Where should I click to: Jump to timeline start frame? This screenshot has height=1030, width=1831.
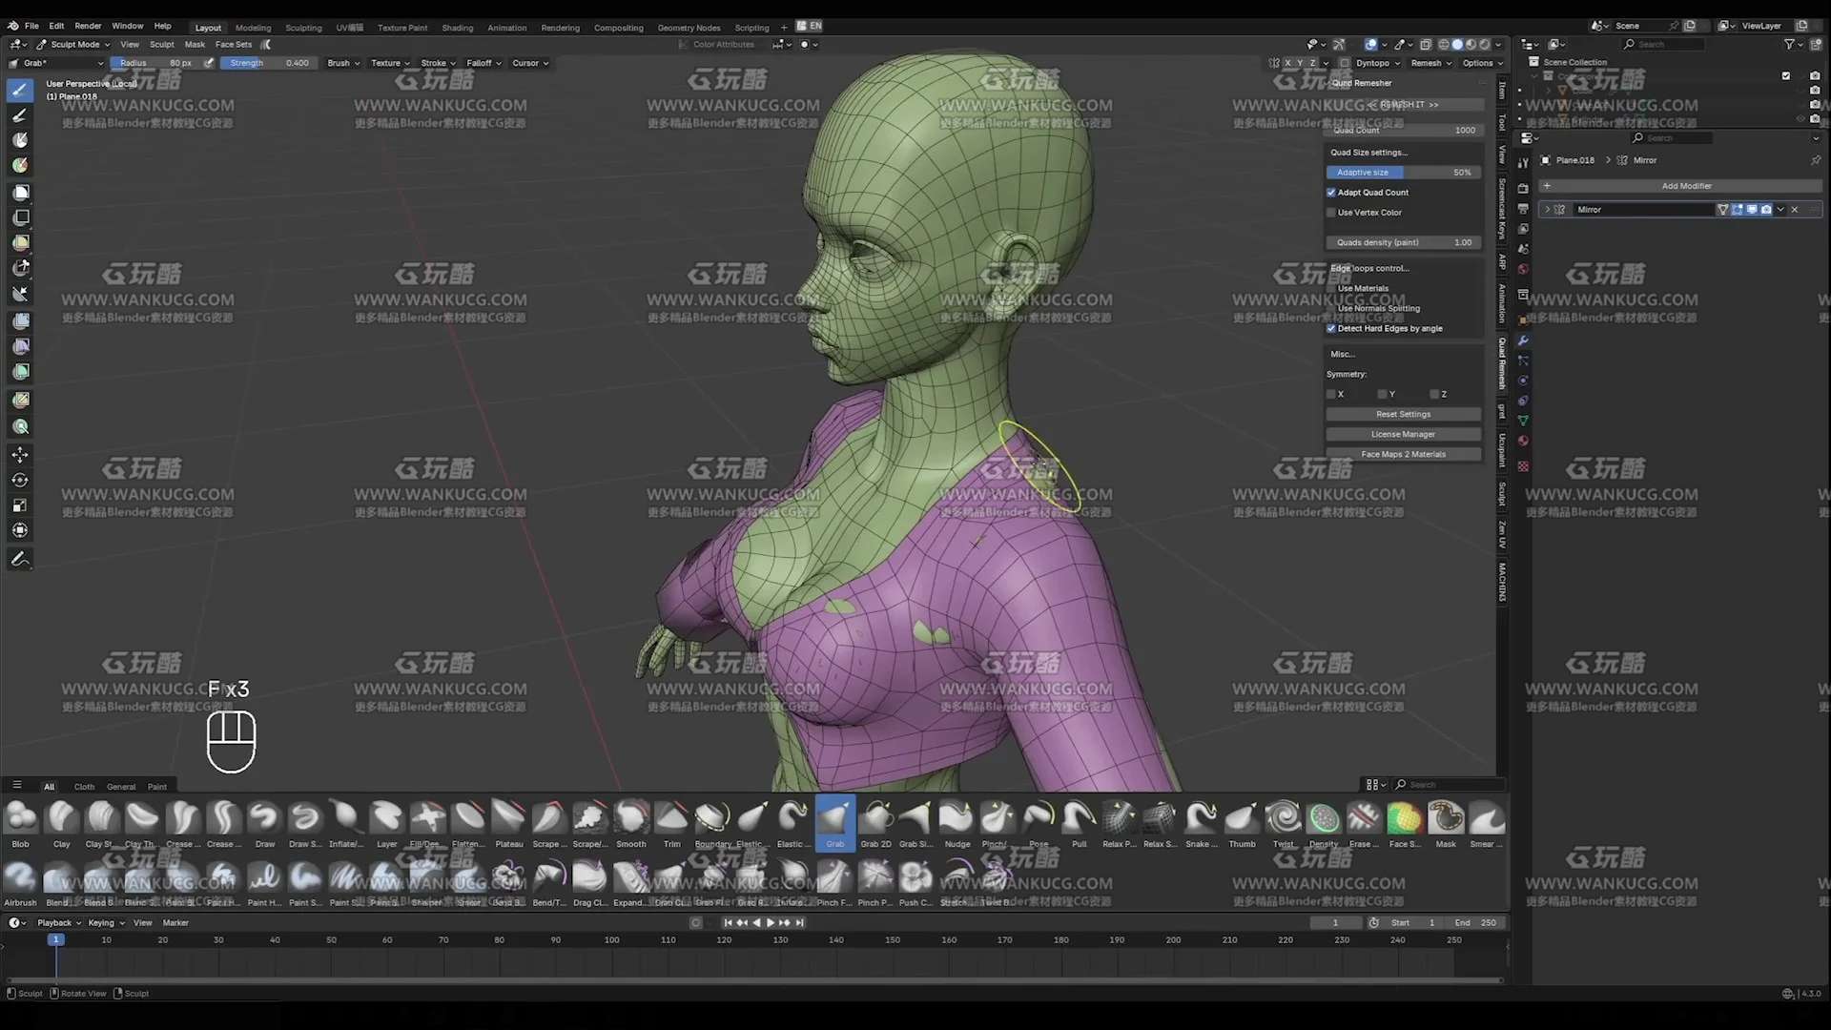(x=728, y=922)
